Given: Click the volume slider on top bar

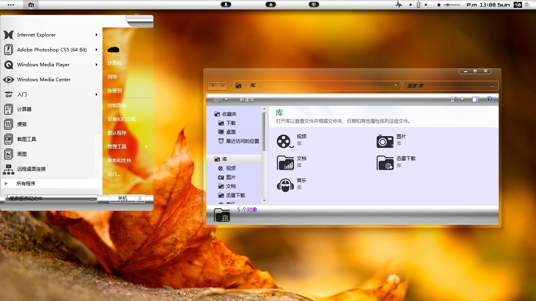Looking at the screenshot, I should [452, 5].
